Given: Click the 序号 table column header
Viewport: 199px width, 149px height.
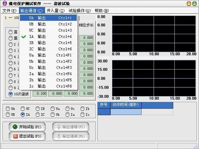Looking at the screenshot, I should click(x=104, y=105).
